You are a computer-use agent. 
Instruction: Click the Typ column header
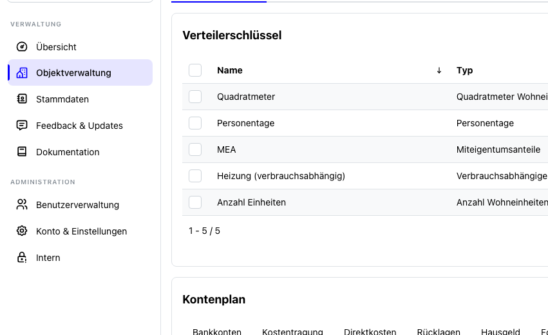(464, 70)
